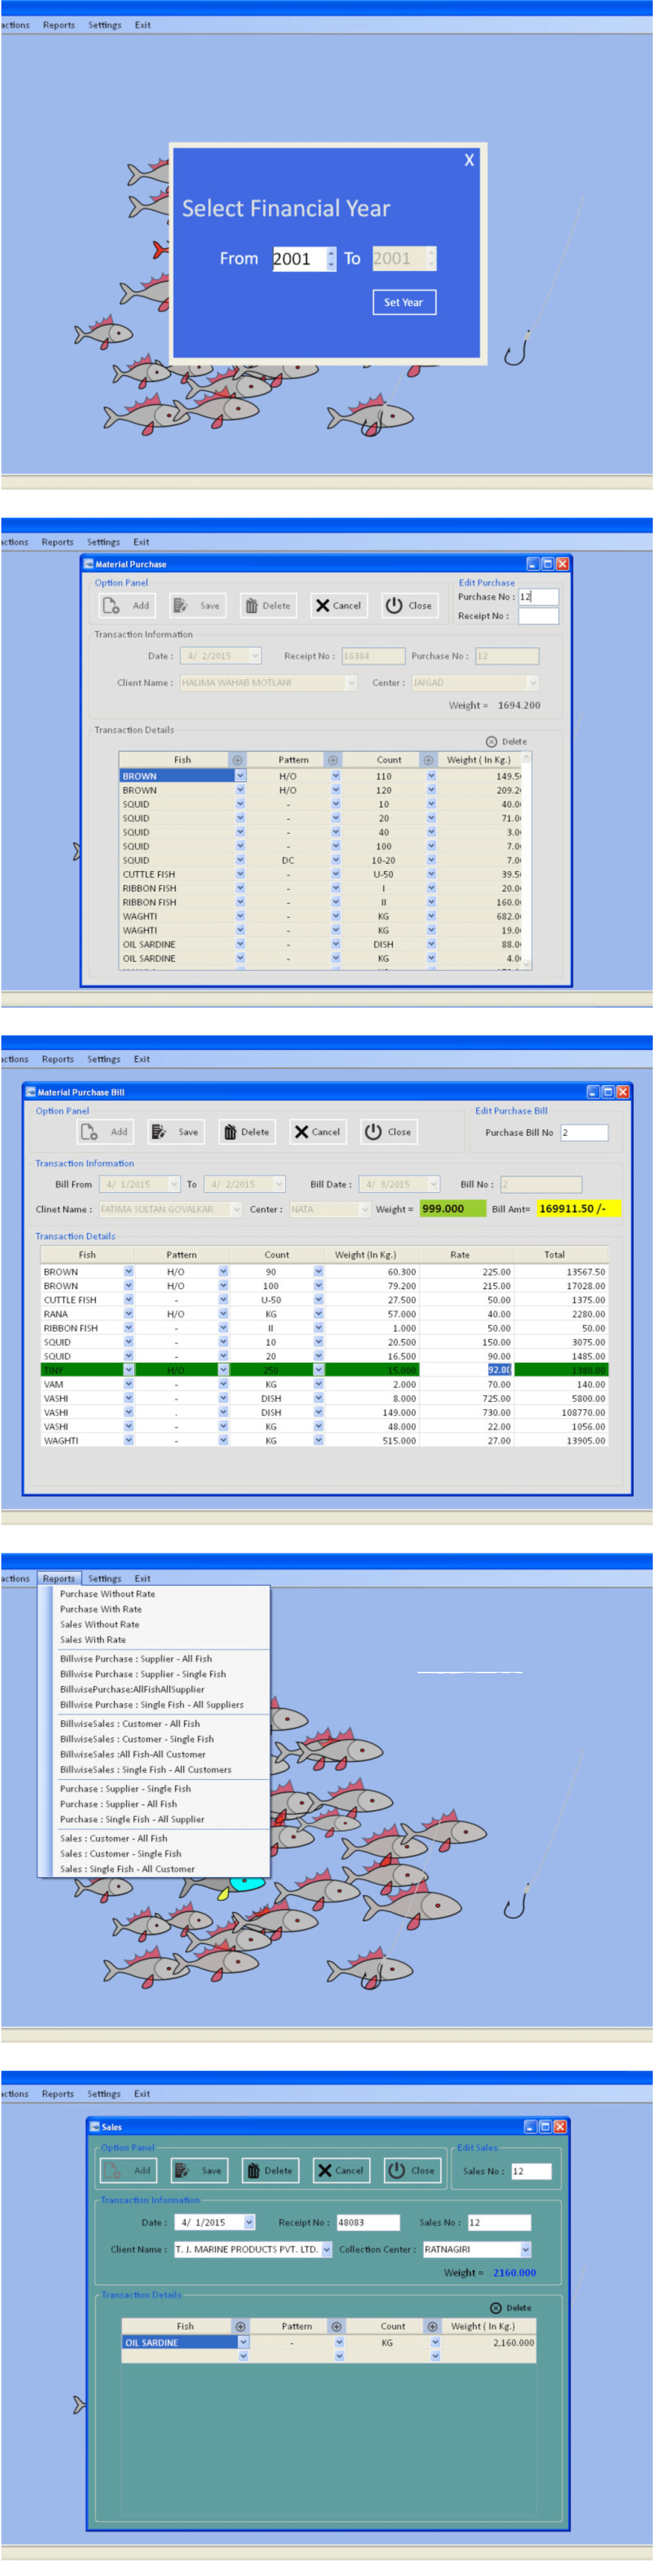Close the Select Financial Year dialog with X

[469, 160]
